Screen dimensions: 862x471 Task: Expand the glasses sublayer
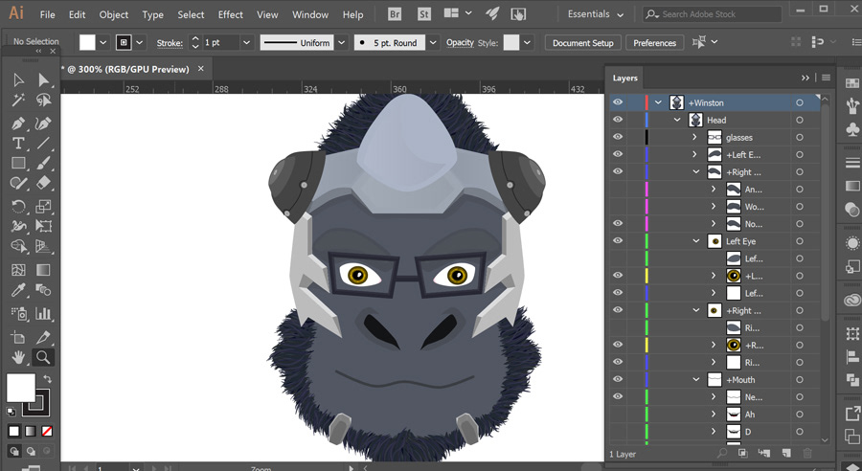[695, 138]
